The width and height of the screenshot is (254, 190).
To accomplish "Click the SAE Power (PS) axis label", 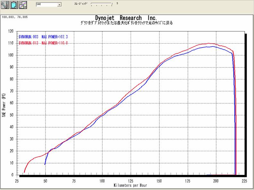I will click(x=4, y=105).
